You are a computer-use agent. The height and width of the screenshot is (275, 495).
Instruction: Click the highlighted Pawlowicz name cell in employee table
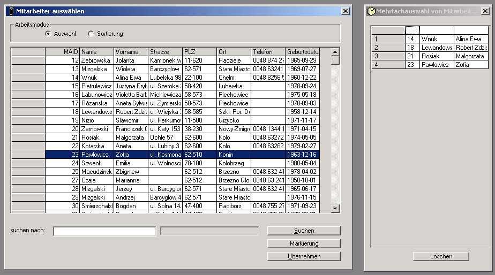97,155
